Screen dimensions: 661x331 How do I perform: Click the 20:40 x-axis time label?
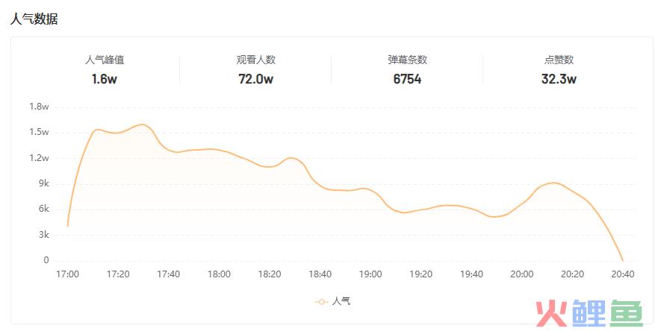click(x=623, y=274)
